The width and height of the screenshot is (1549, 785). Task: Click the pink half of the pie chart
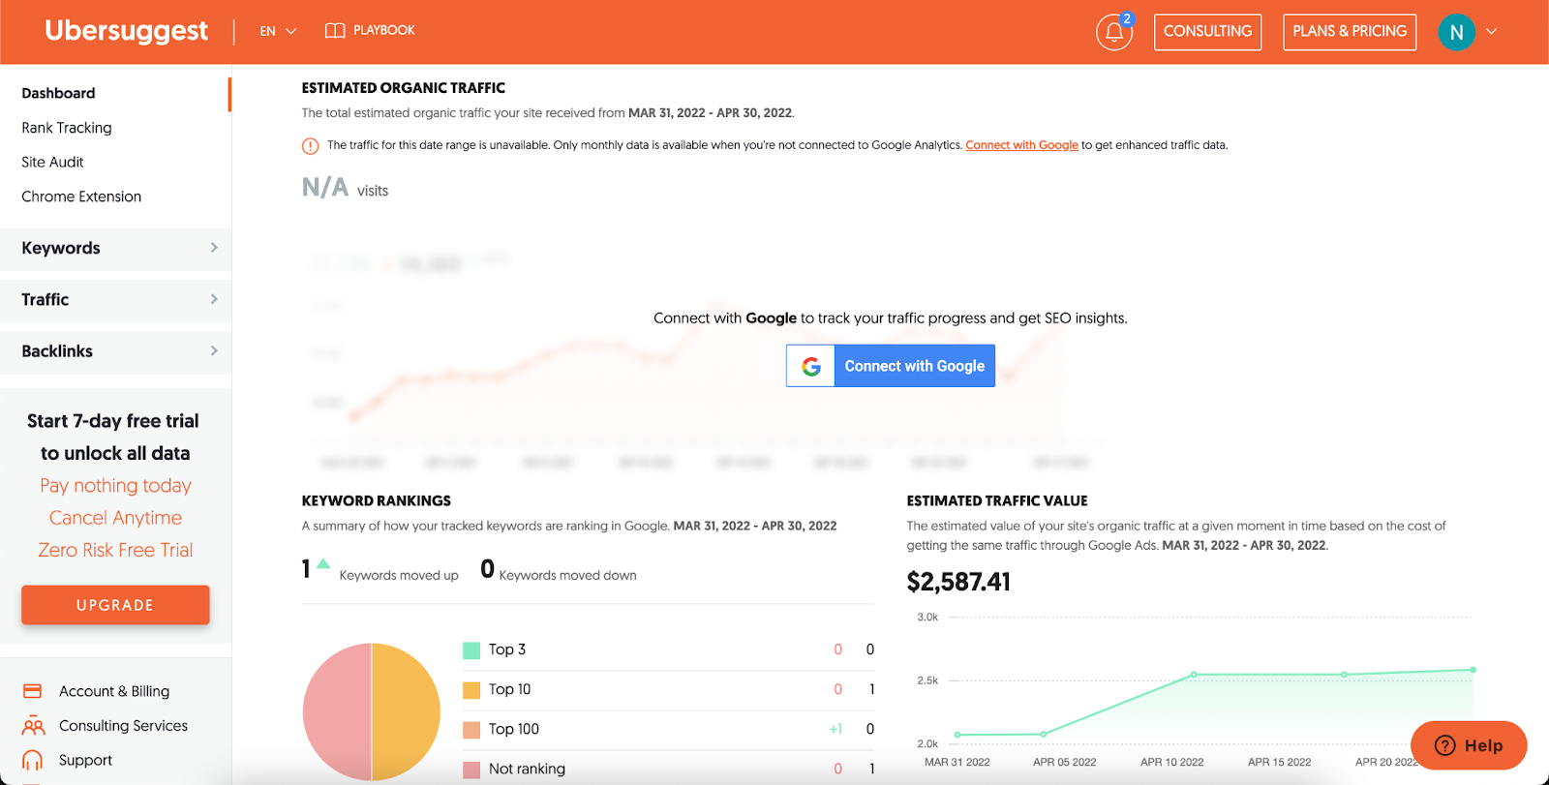(337, 711)
